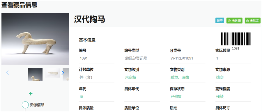Click the 文物类别 value 雕塑、造像
Image resolution: width=262 pixels, height=112 pixels.
180,77
